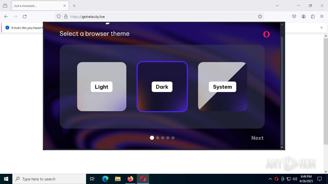Open Windows notification center

coord(320,179)
